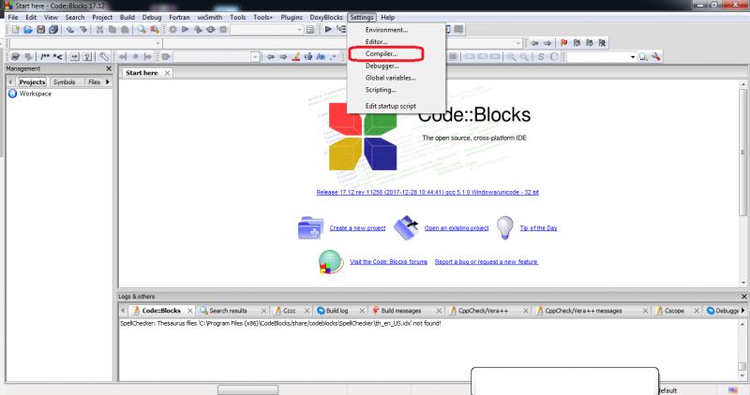This screenshot has width=750, height=395.
Task: Click the Paste toolbar icon
Action: 125,30
